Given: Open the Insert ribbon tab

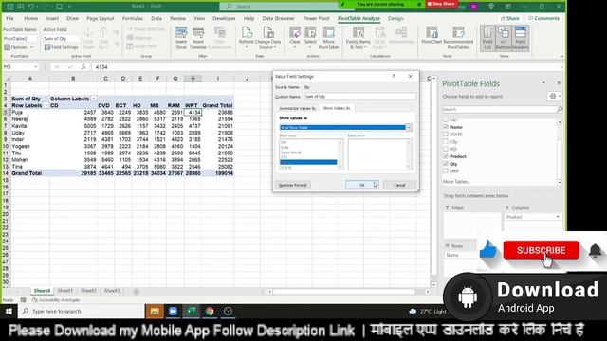Looking at the screenshot, I should 52,18.
